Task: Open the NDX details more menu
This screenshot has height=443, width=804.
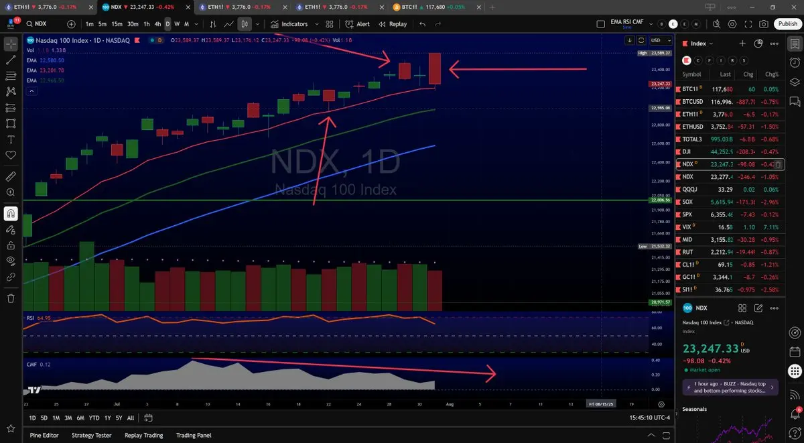Action: point(775,308)
